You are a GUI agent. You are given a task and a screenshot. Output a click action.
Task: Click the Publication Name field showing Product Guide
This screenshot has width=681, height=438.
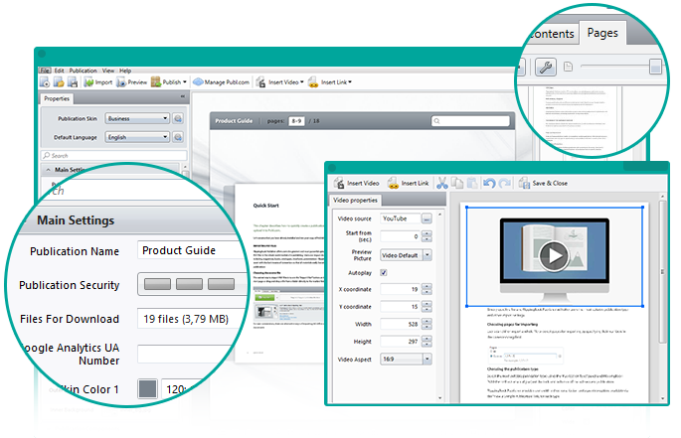click(193, 250)
